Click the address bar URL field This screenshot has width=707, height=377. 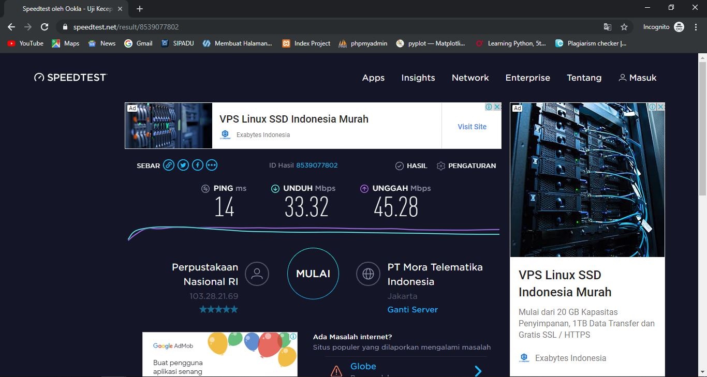pos(331,27)
